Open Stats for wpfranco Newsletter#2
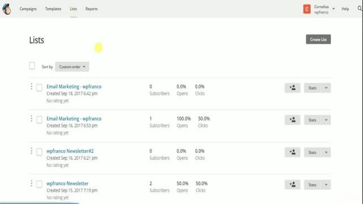363x204 pixels. pos(313,152)
